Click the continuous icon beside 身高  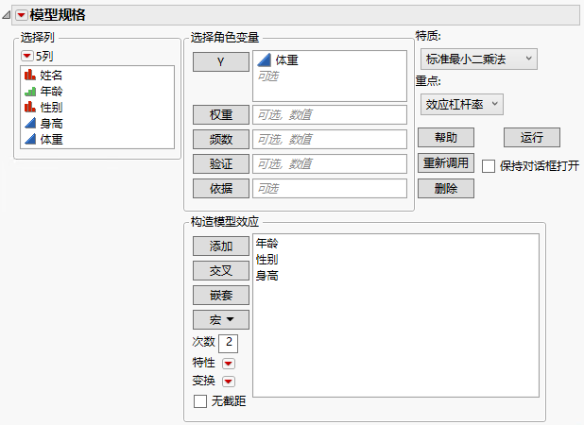(x=30, y=123)
